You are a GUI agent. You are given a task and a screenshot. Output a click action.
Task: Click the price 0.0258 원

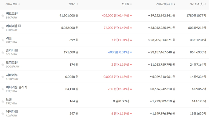pos(72,77)
